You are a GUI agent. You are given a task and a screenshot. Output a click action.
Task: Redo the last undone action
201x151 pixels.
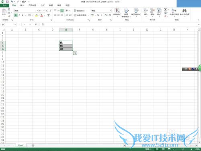pos(18,2)
